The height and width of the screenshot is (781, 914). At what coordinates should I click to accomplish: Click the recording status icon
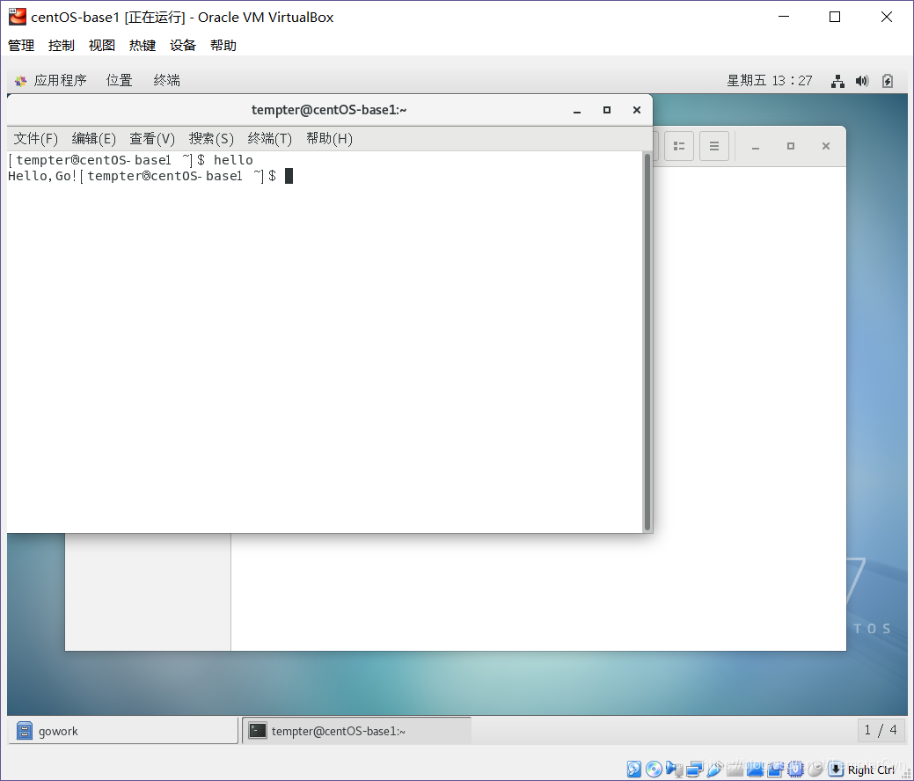(x=775, y=770)
